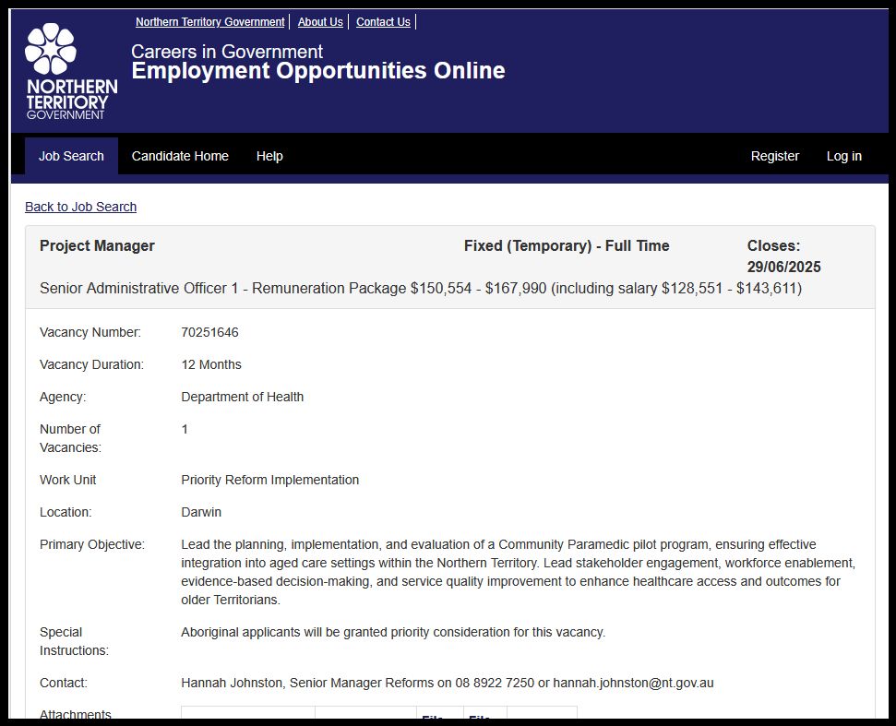896x726 pixels.
Task: Click the Primary Objective label
Action: coord(92,544)
